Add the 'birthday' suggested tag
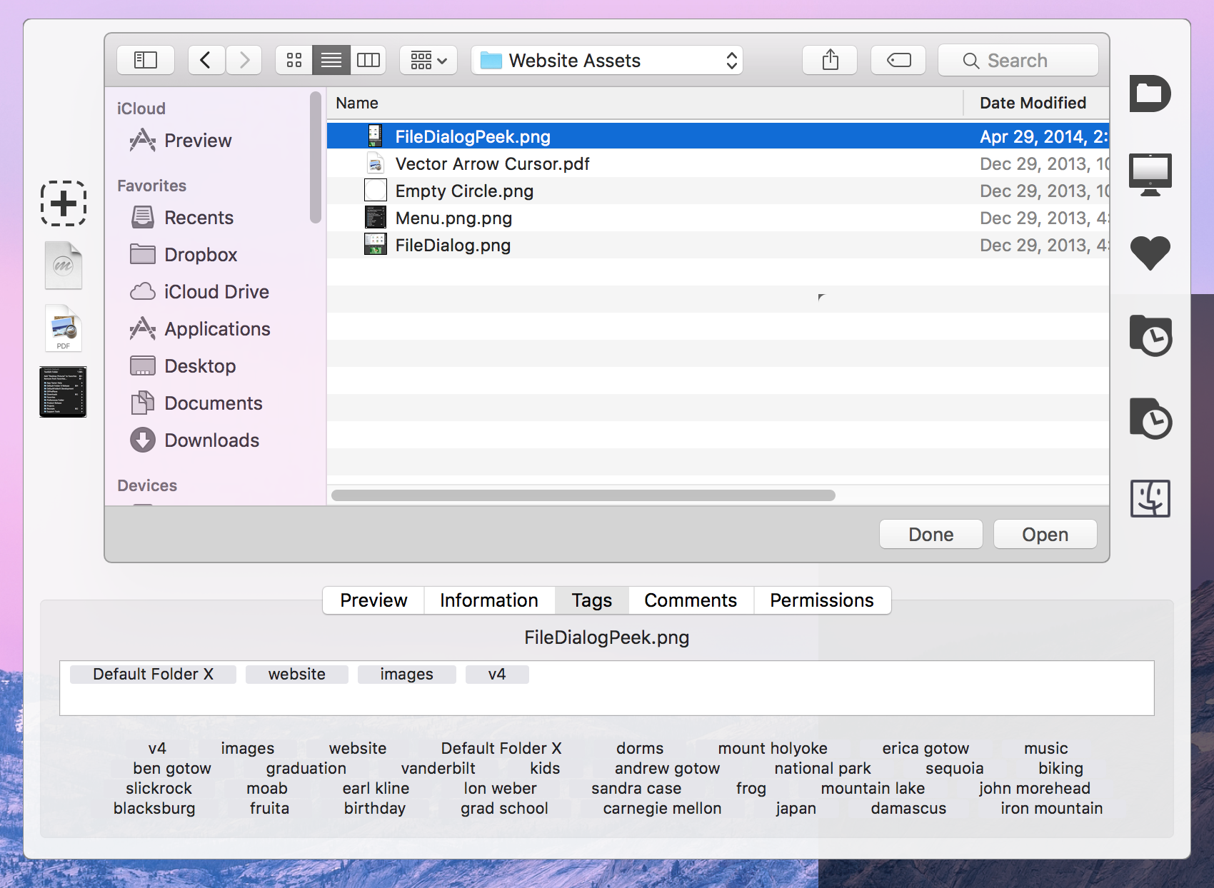Viewport: 1214px width, 888px height. (375, 808)
